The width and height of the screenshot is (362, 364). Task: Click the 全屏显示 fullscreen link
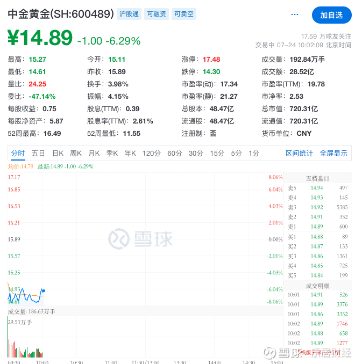pyautogui.click(x=333, y=154)
